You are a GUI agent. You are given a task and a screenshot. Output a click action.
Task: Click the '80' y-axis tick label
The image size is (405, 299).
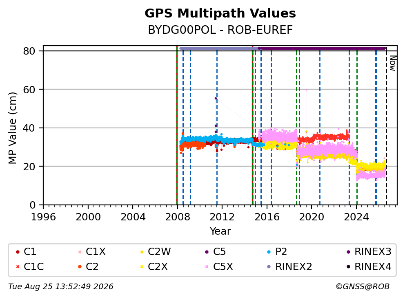[x=29, y=51]
